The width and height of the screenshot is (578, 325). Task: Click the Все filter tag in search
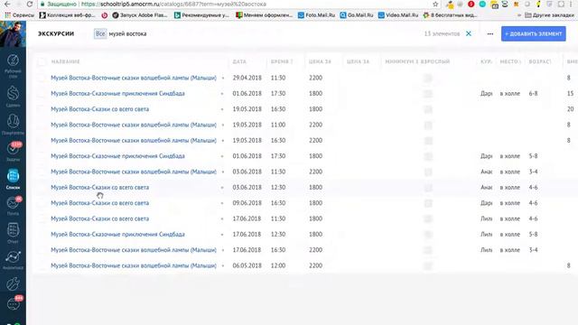(100, 33)
